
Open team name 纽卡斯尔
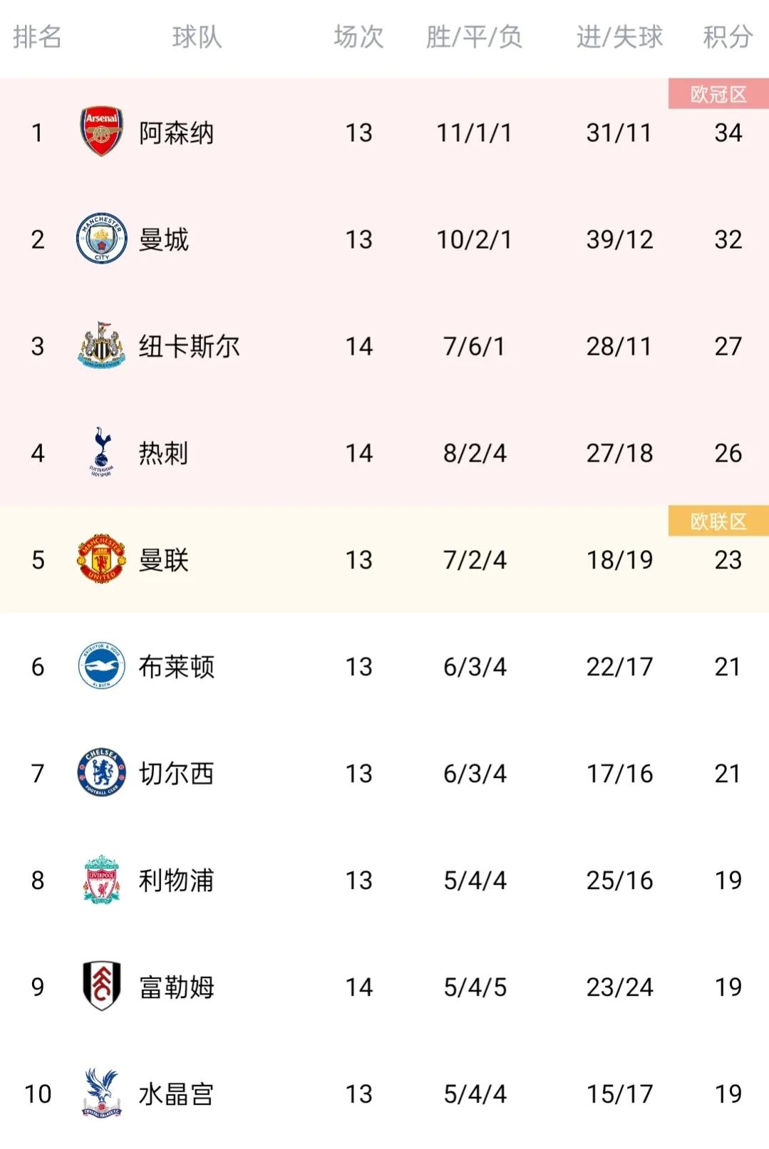click(x=189, y=346)
